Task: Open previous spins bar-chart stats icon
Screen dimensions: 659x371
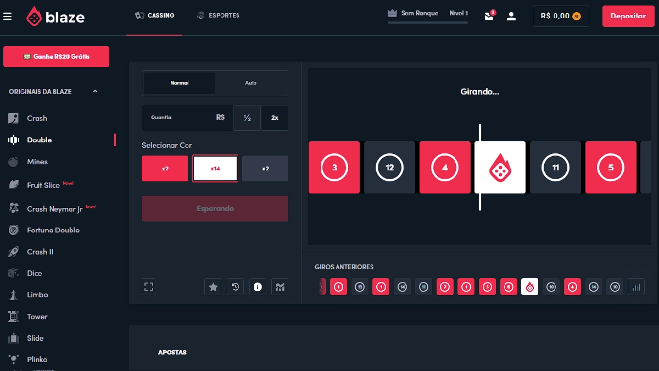Action: (636, 287)
